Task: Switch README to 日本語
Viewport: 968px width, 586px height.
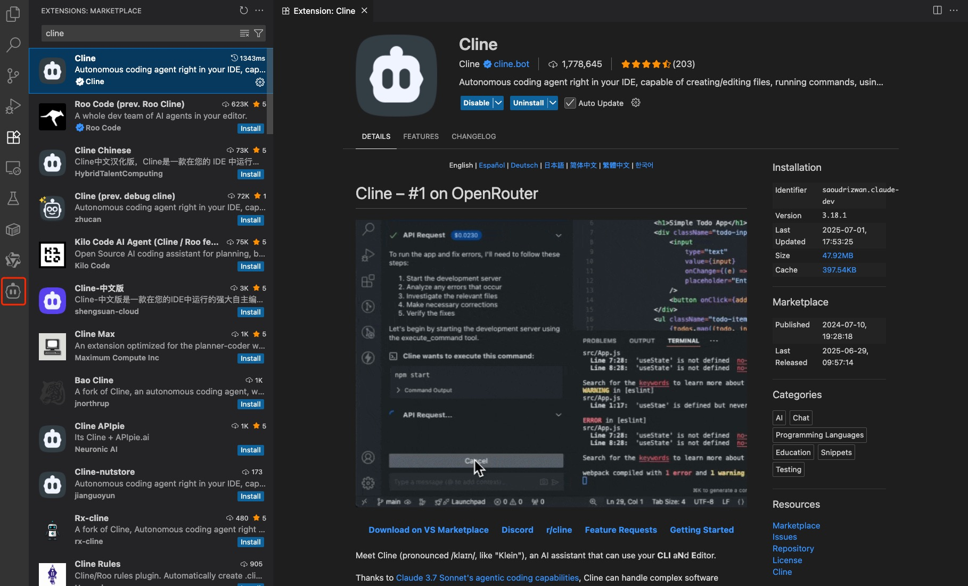Action: (x=554, y=165)
